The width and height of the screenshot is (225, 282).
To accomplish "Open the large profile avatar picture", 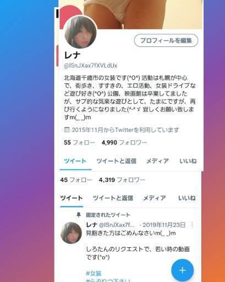I will 81,32.
